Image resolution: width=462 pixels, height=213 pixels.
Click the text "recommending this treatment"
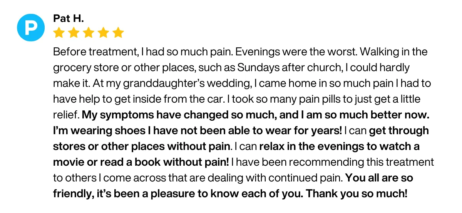click(x=368, y=162)
